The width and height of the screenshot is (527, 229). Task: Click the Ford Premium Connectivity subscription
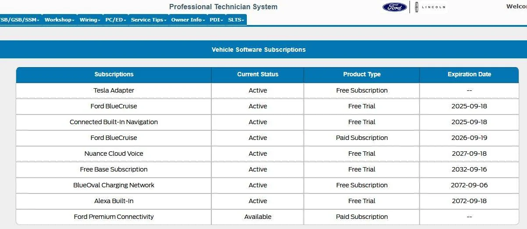(x=114, y=217)
